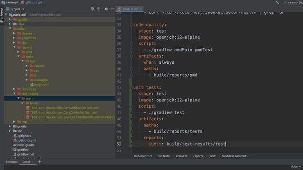
Task: Expand the gradle folder near src
Action: [x=10, y=126]
